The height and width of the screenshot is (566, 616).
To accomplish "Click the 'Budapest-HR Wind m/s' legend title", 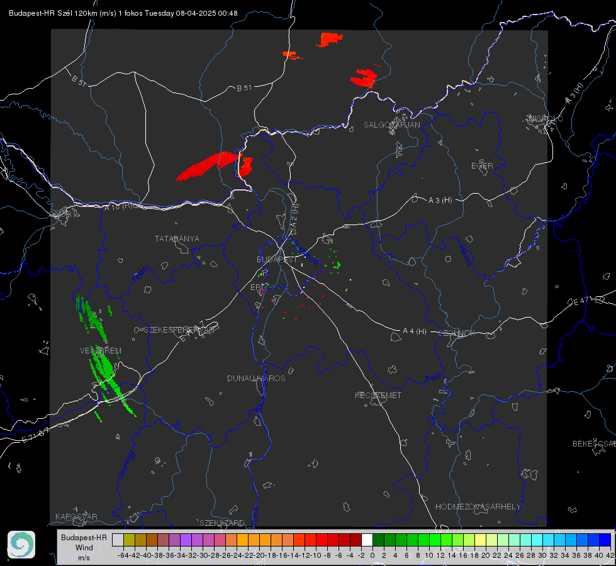I will point(84,547).
